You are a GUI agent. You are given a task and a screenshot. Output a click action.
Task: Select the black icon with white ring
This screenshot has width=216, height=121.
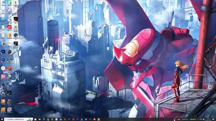pyautogui.click(x=16, y=19)
